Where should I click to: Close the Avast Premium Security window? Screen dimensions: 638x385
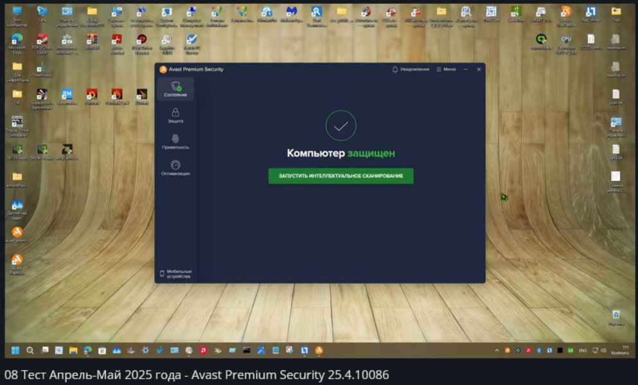click(479, 69)
